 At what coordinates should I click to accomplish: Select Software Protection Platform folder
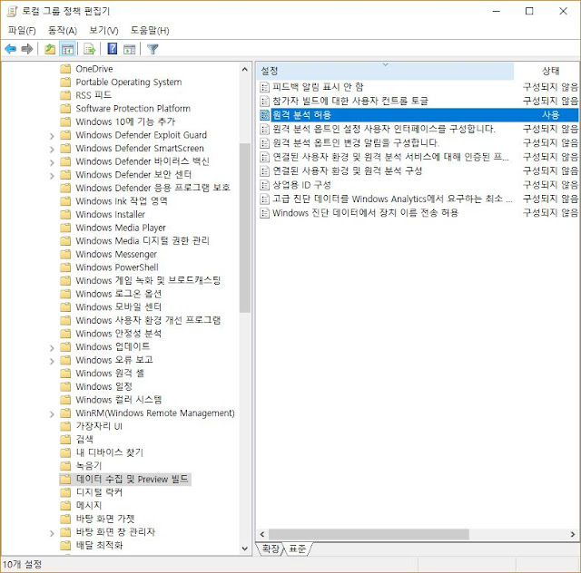click(133, 109)
